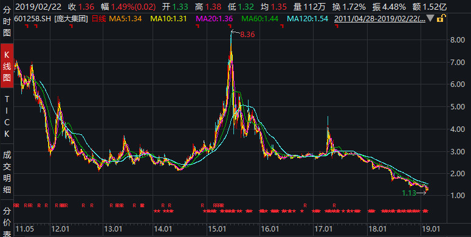Image resolution: width=471 pixels, height=237 pixels.
Task: Click the red R marker below 17.01 peak
Action: (334, 205)
